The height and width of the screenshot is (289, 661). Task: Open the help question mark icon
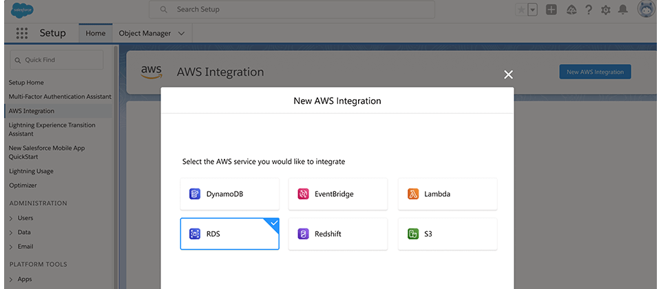tap(589, 10)
